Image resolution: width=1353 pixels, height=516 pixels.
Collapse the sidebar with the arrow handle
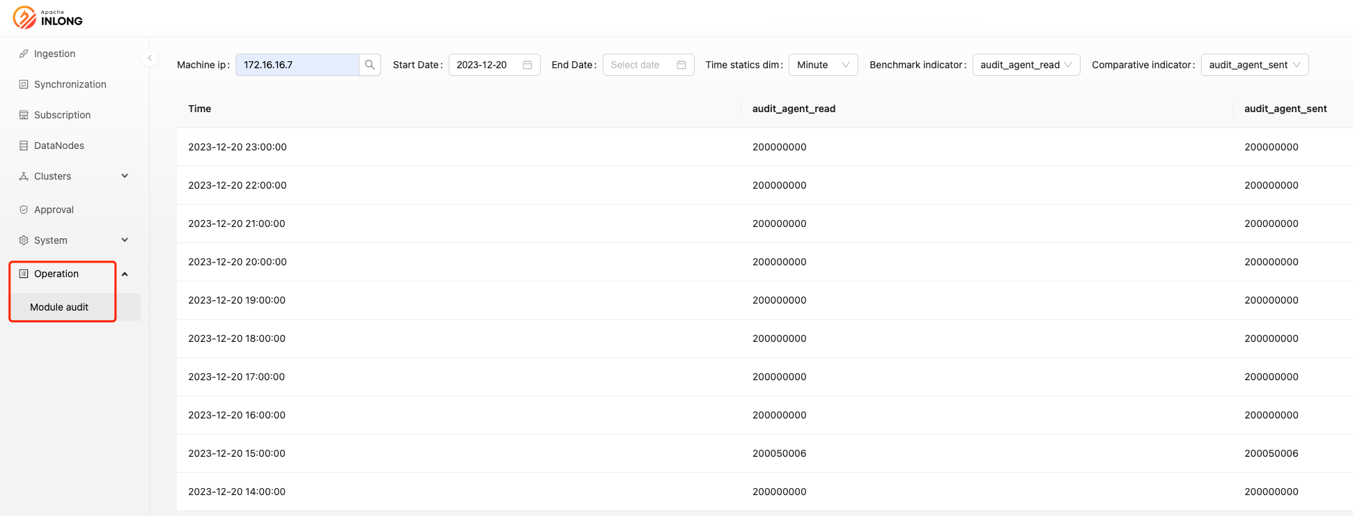[x=149, y=58]
